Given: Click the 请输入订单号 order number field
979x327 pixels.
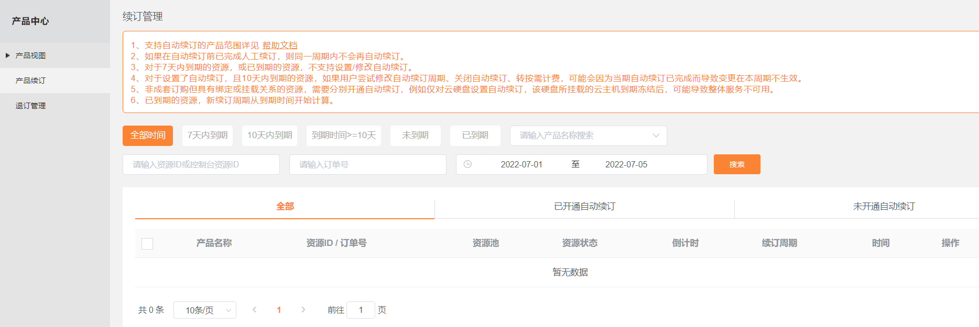Looking at the screenshot, I should point(367,164).
